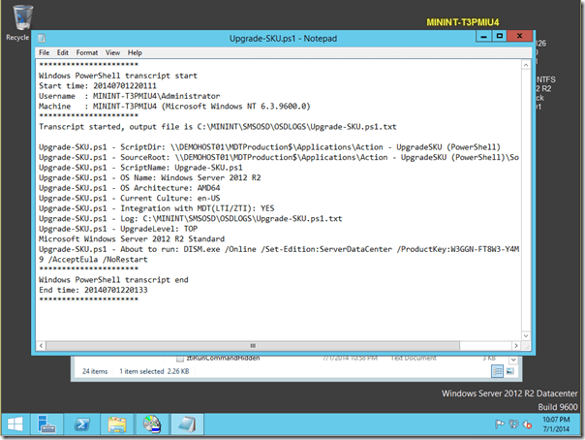Open Server Manager from the taskbar
This screenshot has width=585, height=440.
[46, 424]
